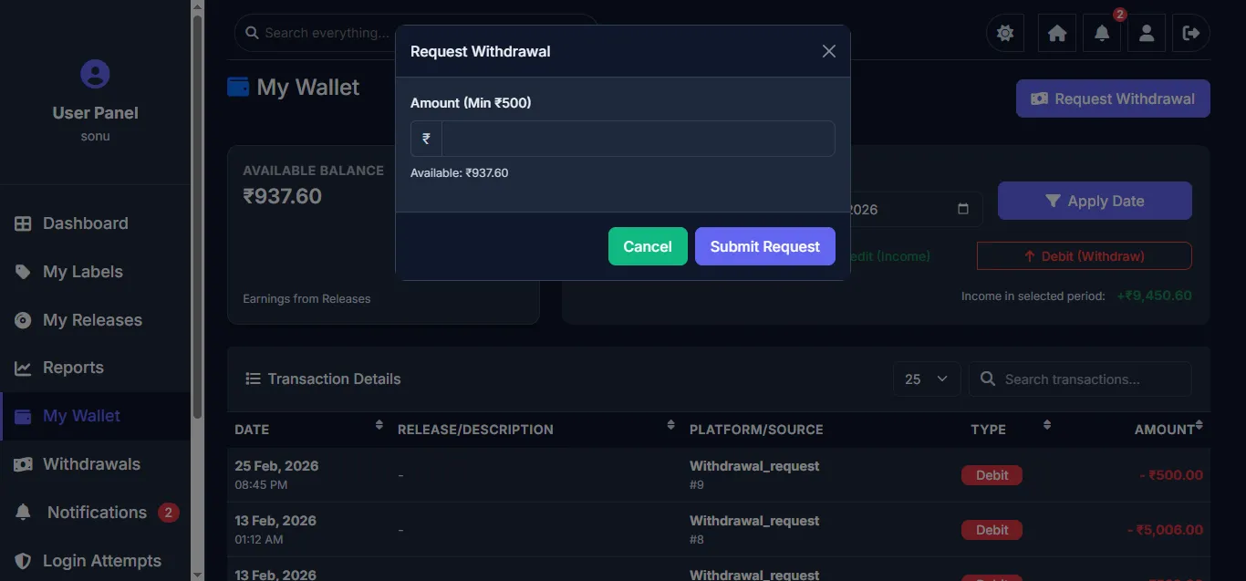The height and width of the screenshot is (581, 1246).
Task: Click the withdrawal amount input field
Action: [638, 139]
